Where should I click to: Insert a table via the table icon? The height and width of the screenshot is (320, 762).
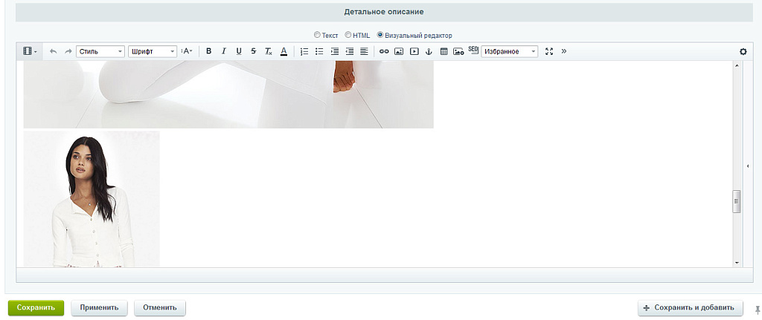[x=444, y=51]
